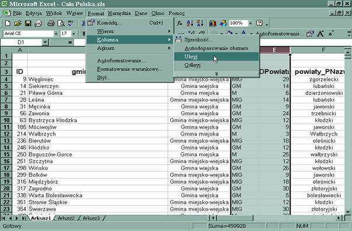Viewport: 352px width, 231px height.
Task: Open the Pomoc menu
Action: pos(177,13)
